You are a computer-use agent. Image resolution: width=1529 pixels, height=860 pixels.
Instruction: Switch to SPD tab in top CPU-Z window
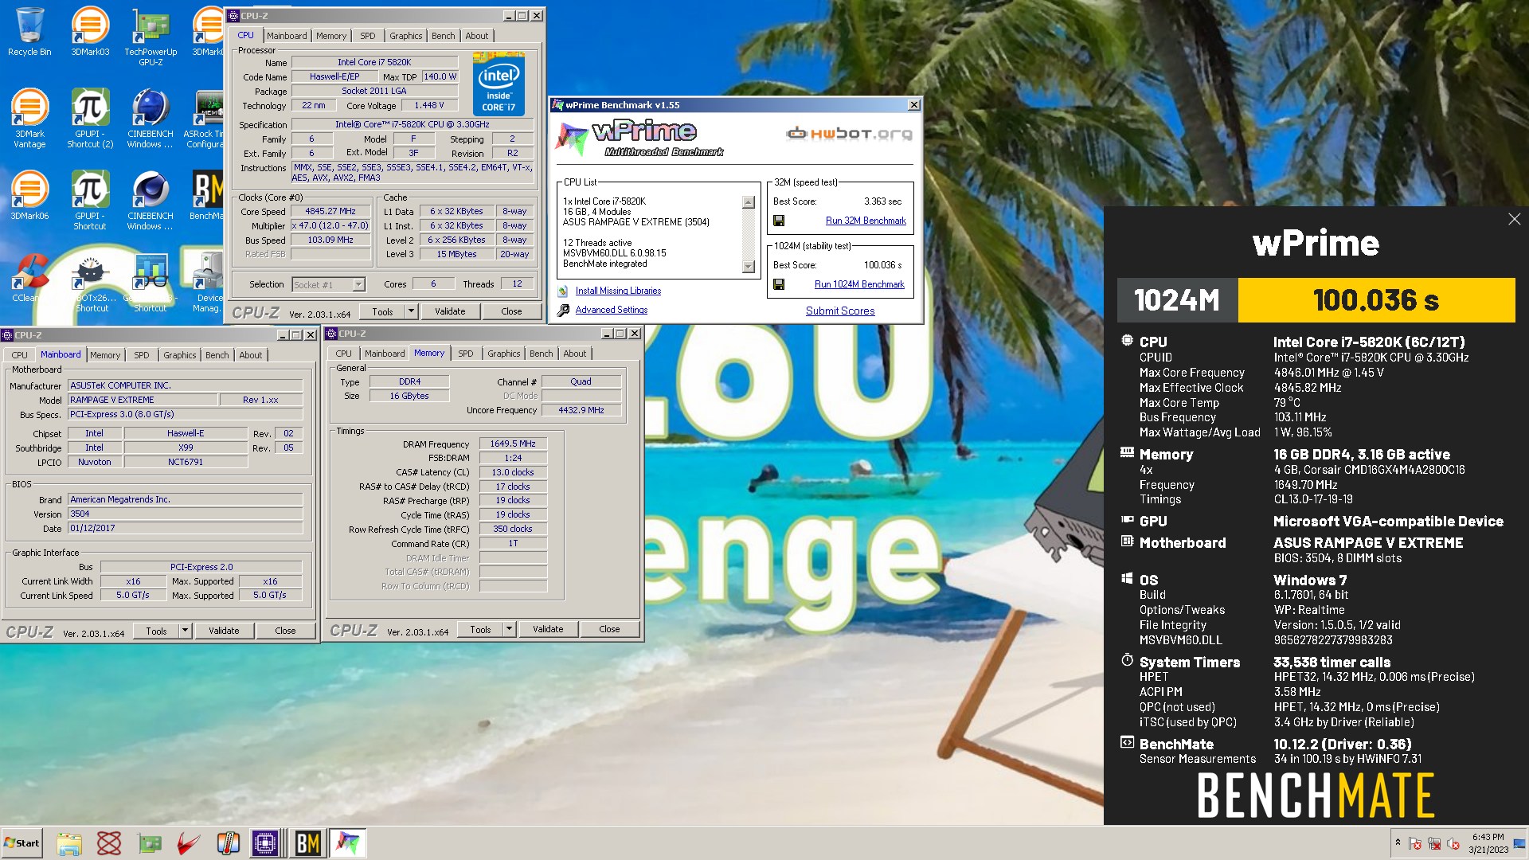pyautogui.click(x=367, y=36)
